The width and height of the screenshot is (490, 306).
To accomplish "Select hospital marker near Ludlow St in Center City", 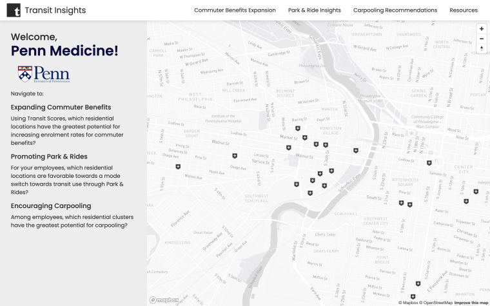I will tap(429, 163).
